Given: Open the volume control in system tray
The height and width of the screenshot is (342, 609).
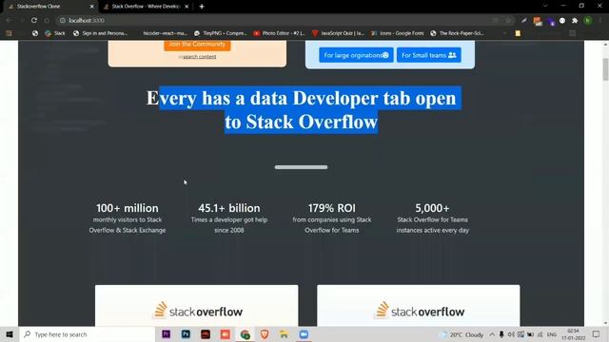Looking at the screenshot, I should point(511,334).
